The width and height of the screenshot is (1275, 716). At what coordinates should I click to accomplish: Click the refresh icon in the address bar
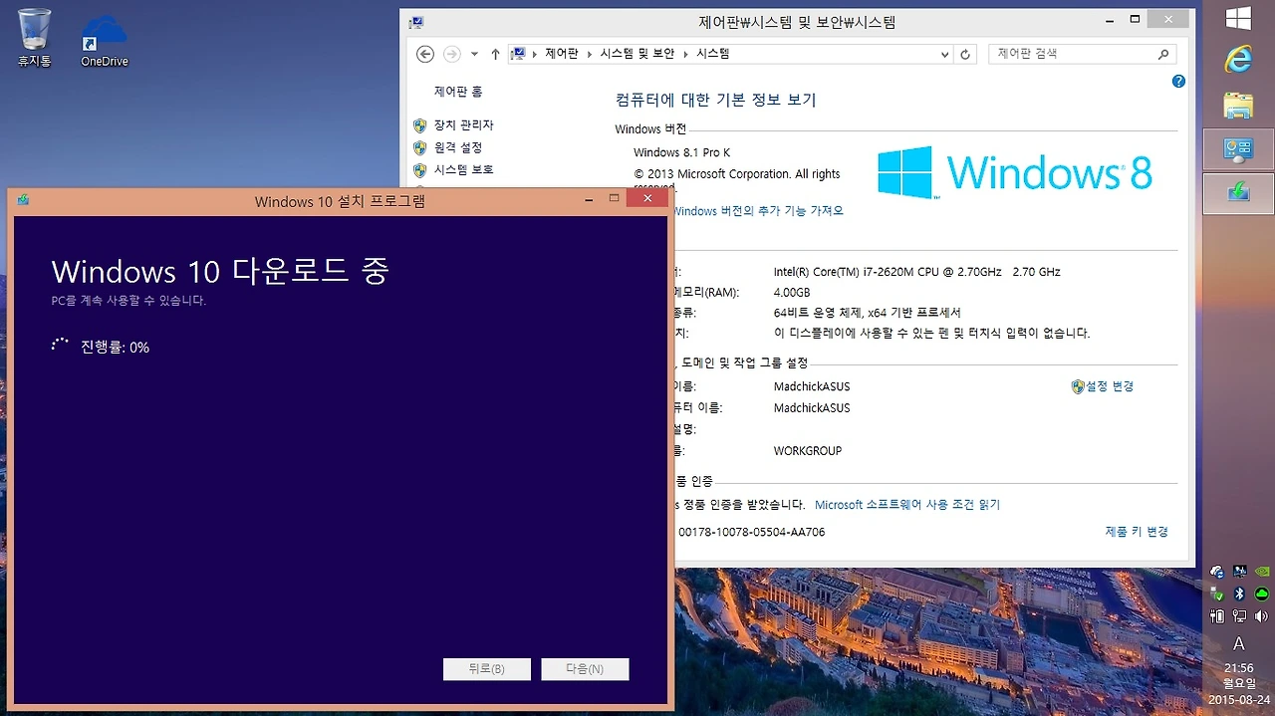pos(964,54)
